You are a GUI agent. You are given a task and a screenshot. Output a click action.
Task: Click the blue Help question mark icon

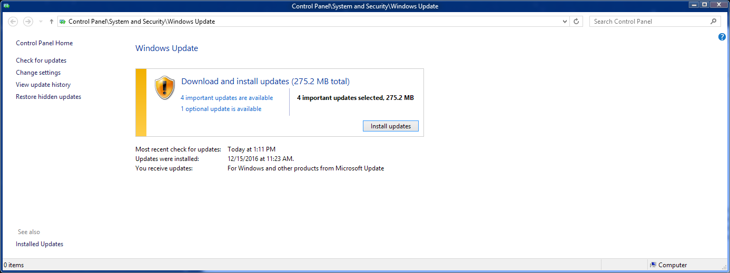coord(722,37)
